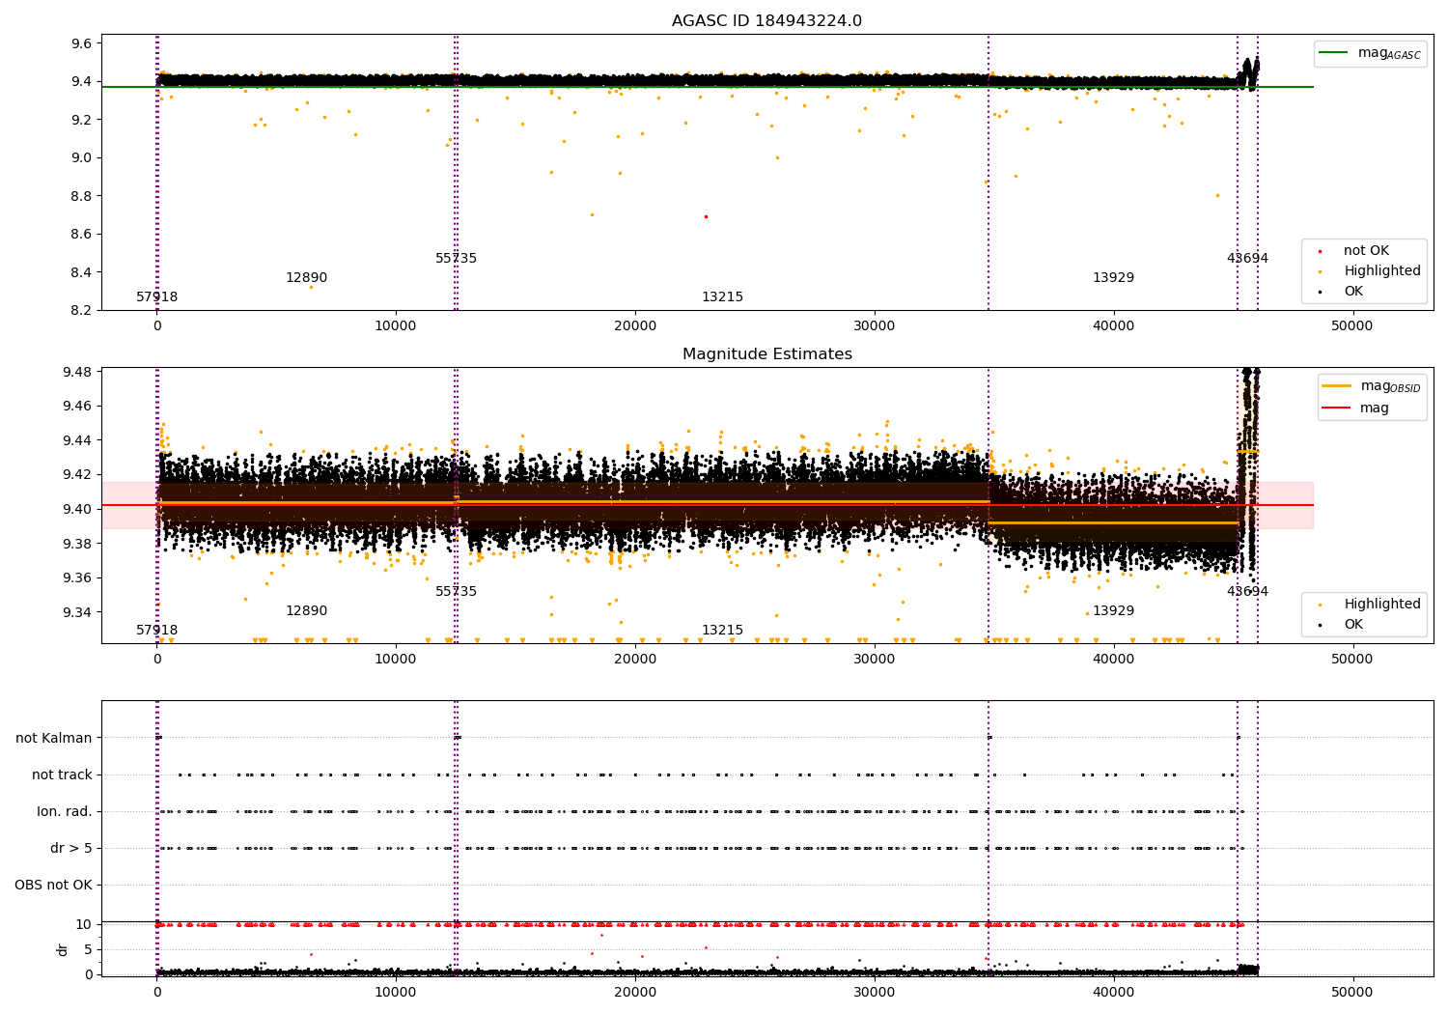Click obsid label 12890 in the top plot
Viewport: 1448px width, 1014px height.
306,278
